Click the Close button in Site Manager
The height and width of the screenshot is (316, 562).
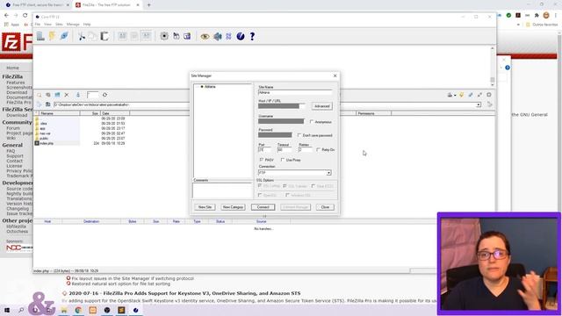[325, 207]
